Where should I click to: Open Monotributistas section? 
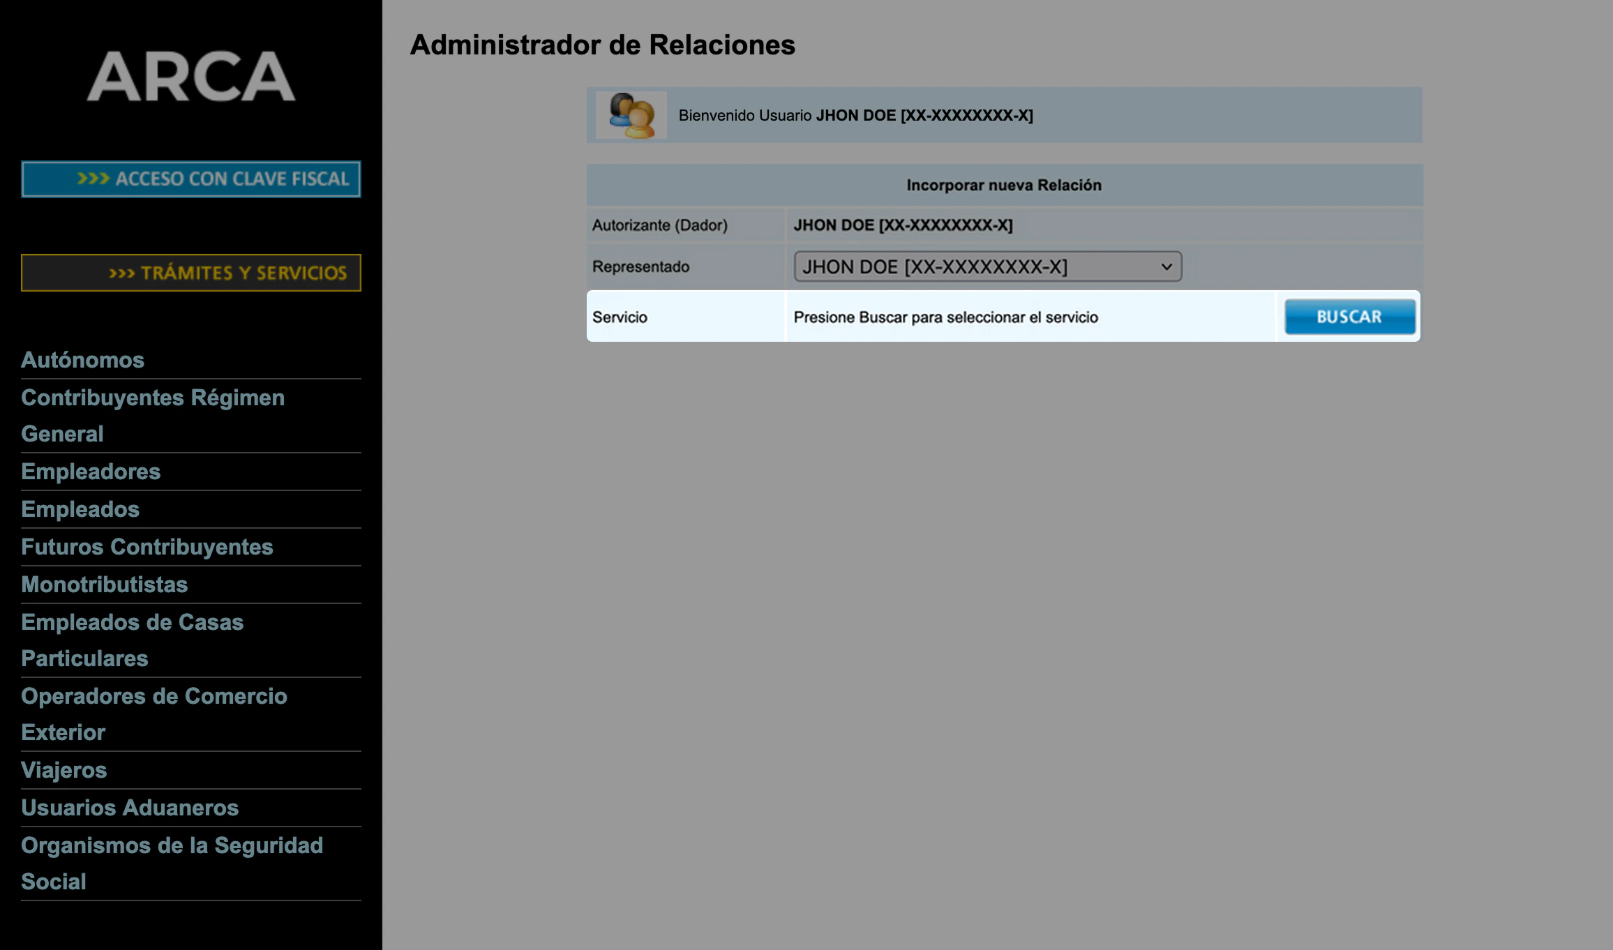coord(104,585)
